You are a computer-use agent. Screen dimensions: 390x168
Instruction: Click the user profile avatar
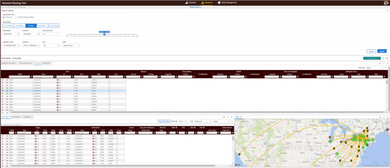[386, 3]
